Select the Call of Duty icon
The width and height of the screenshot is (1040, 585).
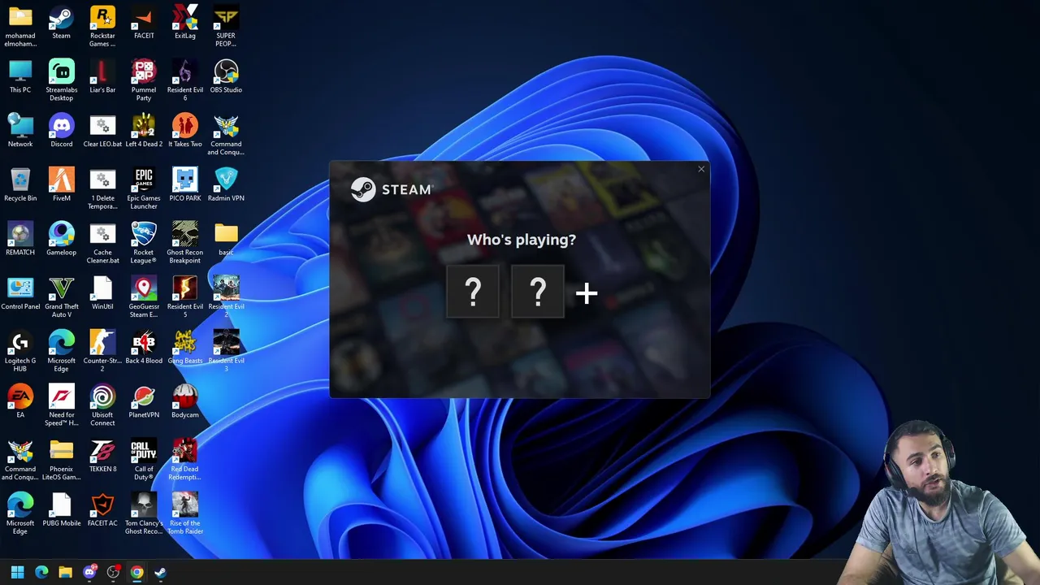click(144, 460)
